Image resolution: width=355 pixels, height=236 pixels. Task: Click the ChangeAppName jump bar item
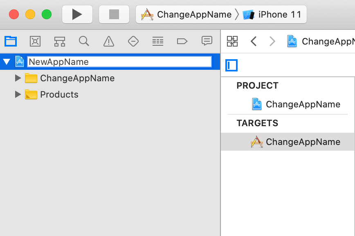point(321,41)
